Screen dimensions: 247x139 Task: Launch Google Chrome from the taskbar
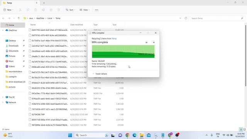click(127, 135)
